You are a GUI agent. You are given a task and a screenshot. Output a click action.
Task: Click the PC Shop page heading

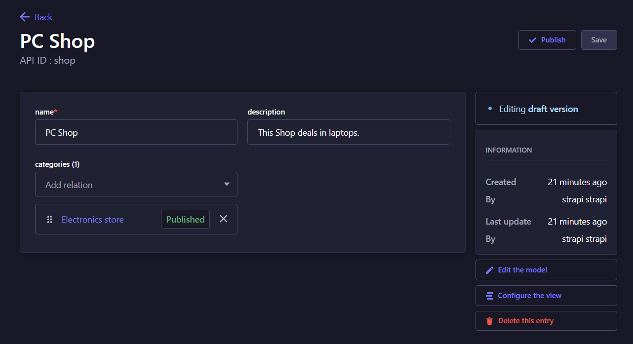point(57,41)
